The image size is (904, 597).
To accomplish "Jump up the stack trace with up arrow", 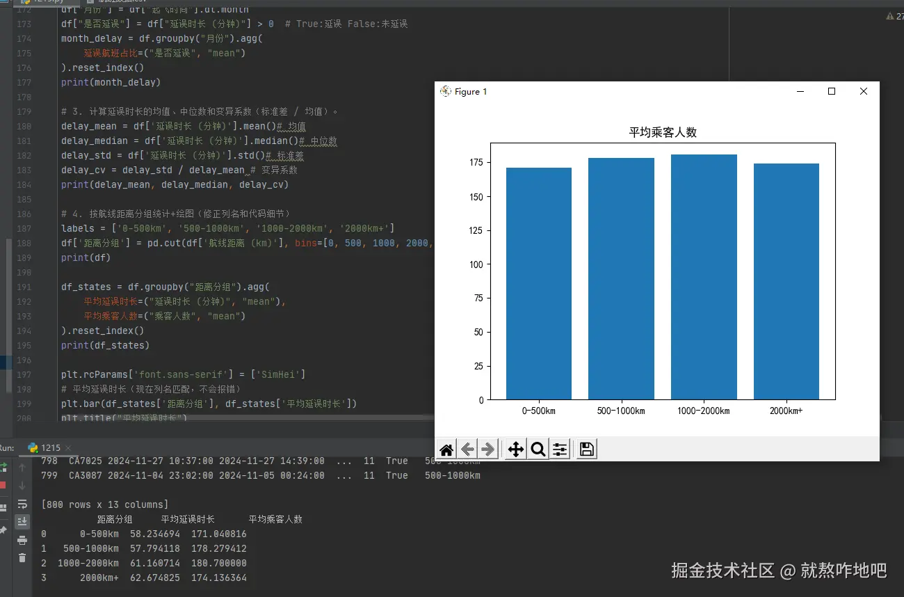I will [x=22, y=468].
